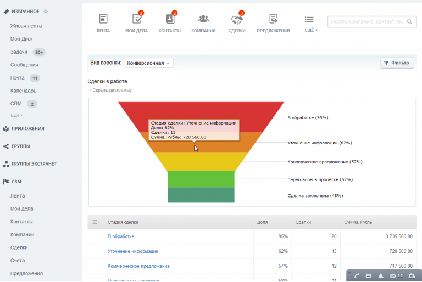The height and width of the screenshot is (282, 422).
Task: Click the Фильтр button
Action: coord(397,63)
